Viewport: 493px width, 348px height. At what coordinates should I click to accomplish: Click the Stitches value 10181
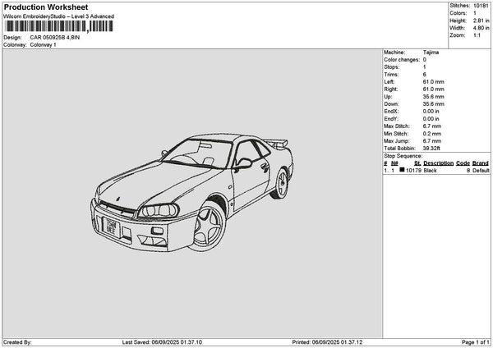[x=481, y=6]
